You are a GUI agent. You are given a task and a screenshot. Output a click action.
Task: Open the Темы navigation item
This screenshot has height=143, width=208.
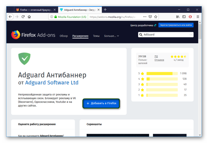tap(96, 36)
